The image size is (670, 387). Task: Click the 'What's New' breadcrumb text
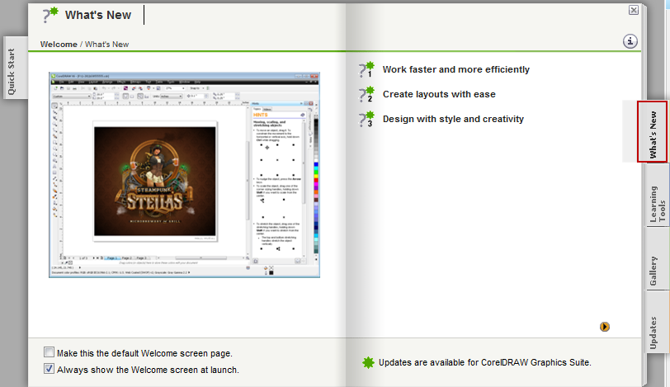(x=106, y=45)
